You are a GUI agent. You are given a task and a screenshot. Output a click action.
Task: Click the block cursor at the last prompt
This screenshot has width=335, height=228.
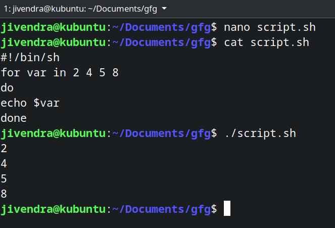[227, 208]
